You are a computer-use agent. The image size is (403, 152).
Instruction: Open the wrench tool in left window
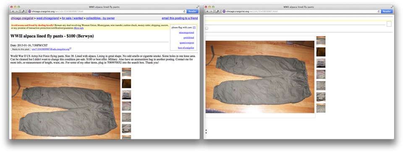23,11
